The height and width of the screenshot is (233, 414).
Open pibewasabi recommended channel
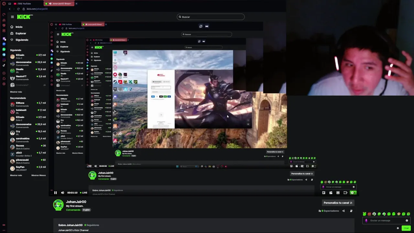[x=28, y=161]
